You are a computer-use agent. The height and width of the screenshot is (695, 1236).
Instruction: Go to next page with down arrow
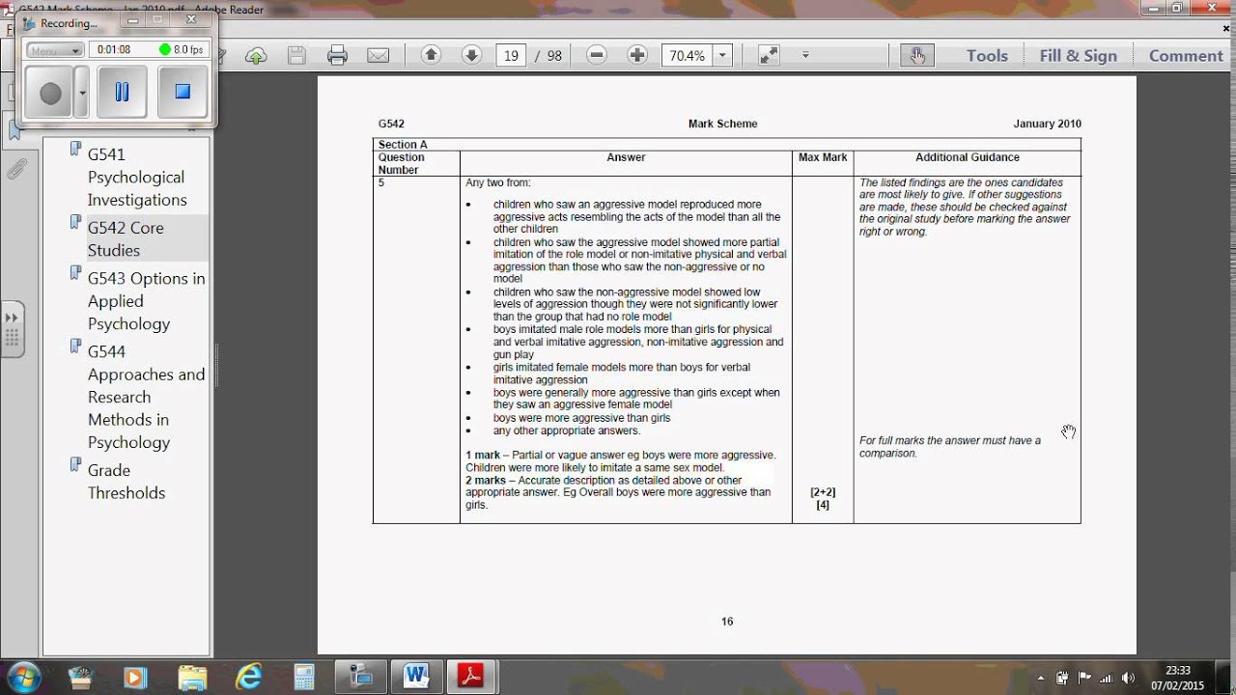[x=471, y=55]
